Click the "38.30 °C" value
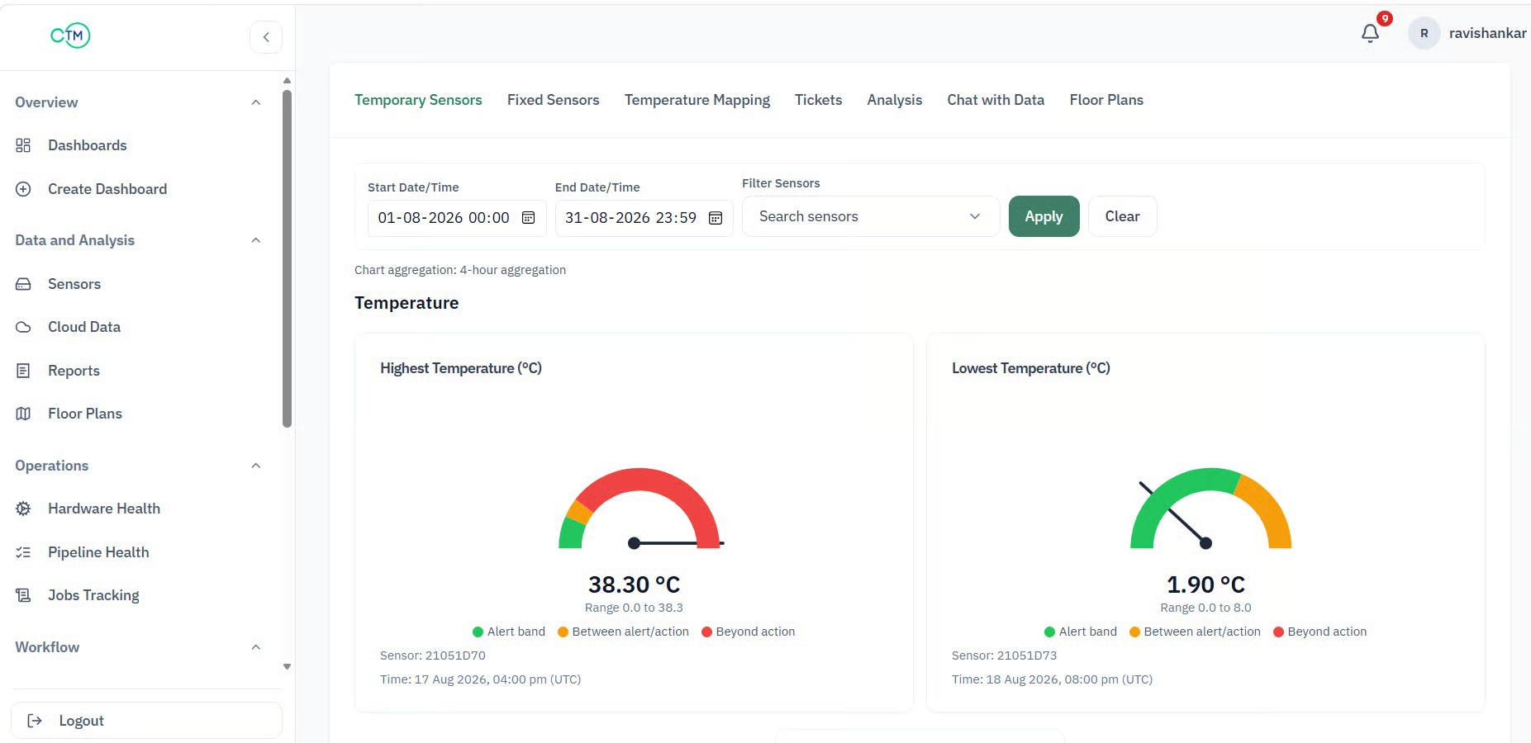Image resolution: width=1531 pixels, height=743 pixels. pyautogui.click(x=634, y=584)
